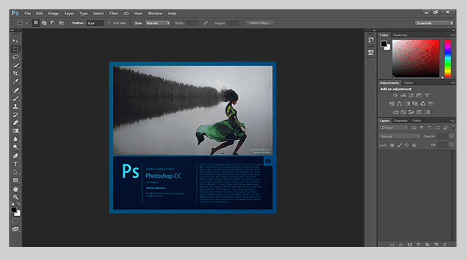467x260 pixels.
Task: Add a Brightness/Contrast adjustment
Action: [395, 95]
